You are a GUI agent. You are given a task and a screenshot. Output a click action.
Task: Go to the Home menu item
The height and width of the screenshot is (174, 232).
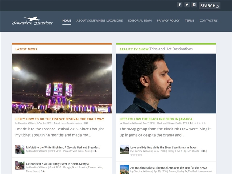67,21
